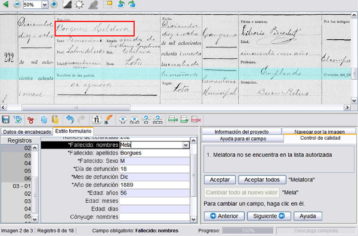358x236 pixels.
Task: Click the invert image colors icon
Action: (x=67, y=4)
